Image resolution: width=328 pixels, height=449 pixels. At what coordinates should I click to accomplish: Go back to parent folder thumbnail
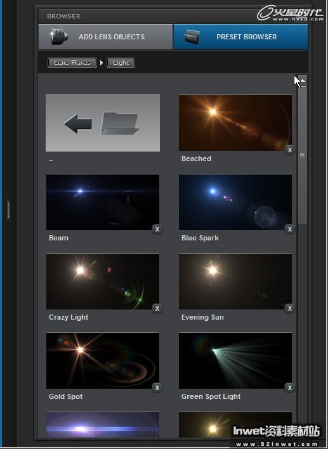tap(103, 123)
